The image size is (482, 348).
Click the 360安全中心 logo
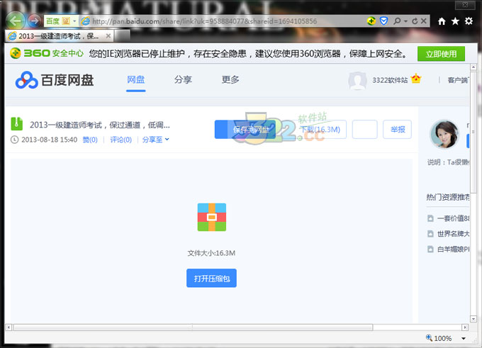coord(47,53)
